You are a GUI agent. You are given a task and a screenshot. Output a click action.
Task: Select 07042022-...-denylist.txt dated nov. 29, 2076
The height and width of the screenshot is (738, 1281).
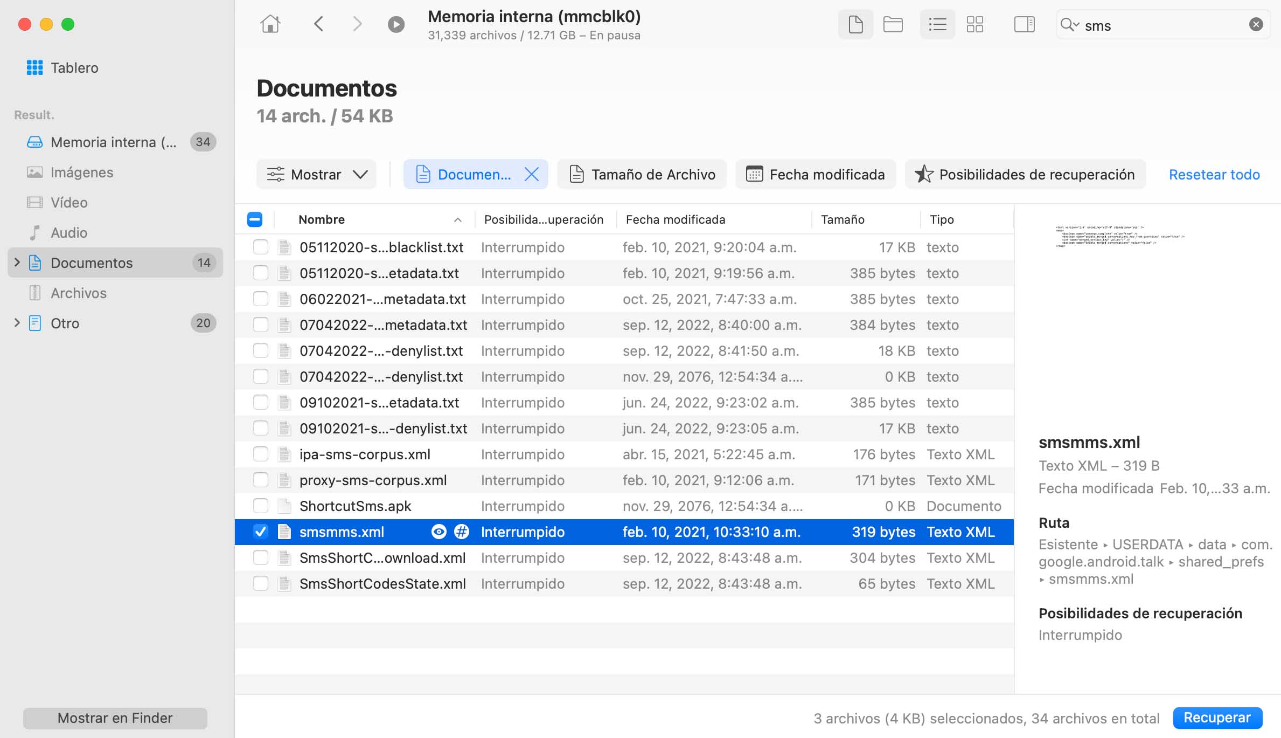click(x=381, y=377)
